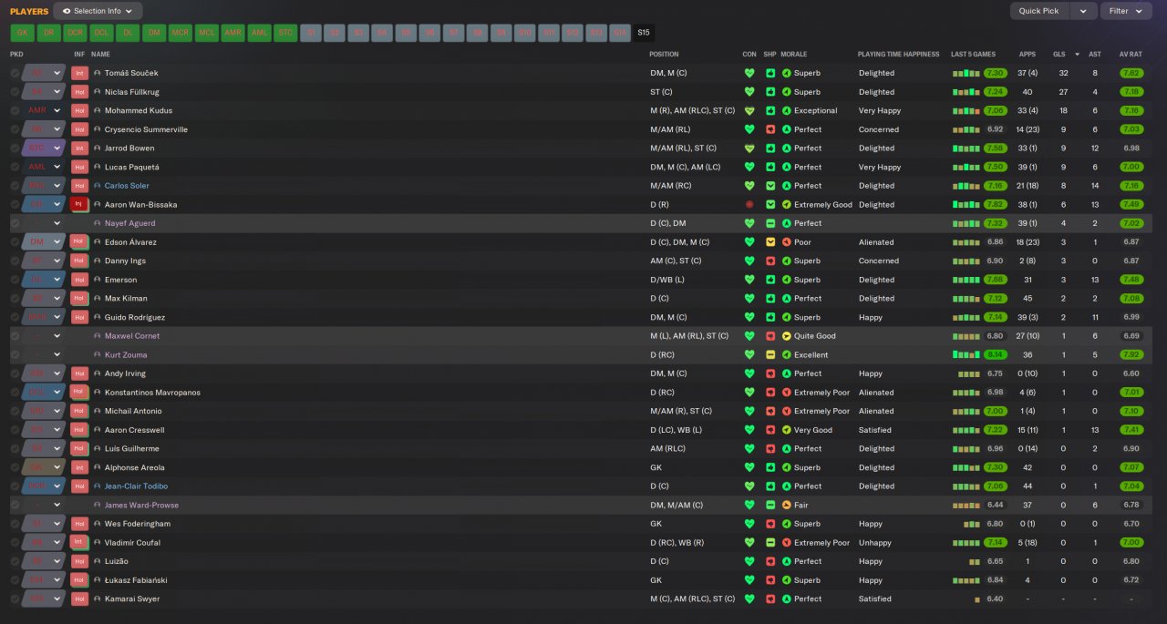Select the S1 substitute slot

[313, 33]
